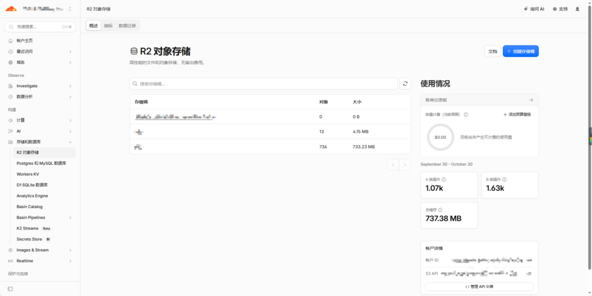Click the 文档 button

click(493, 51)
